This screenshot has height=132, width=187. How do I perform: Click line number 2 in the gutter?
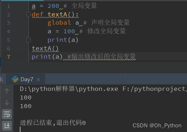click(9, 15)
